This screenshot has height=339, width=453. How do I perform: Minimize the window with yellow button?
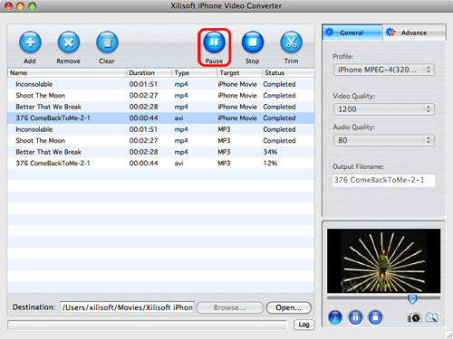[x=20, y=5]
